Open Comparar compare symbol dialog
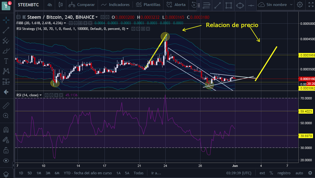This screenshot has height=178, width=315. [82, 5]
